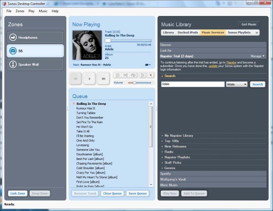Switch to the Docked iPods tab

click(187, 33)
